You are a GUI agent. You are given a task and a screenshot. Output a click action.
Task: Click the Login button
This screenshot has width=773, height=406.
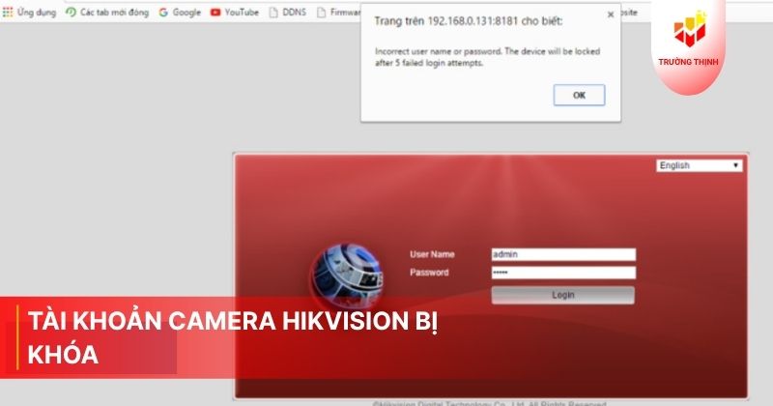[x=563, y=295]
